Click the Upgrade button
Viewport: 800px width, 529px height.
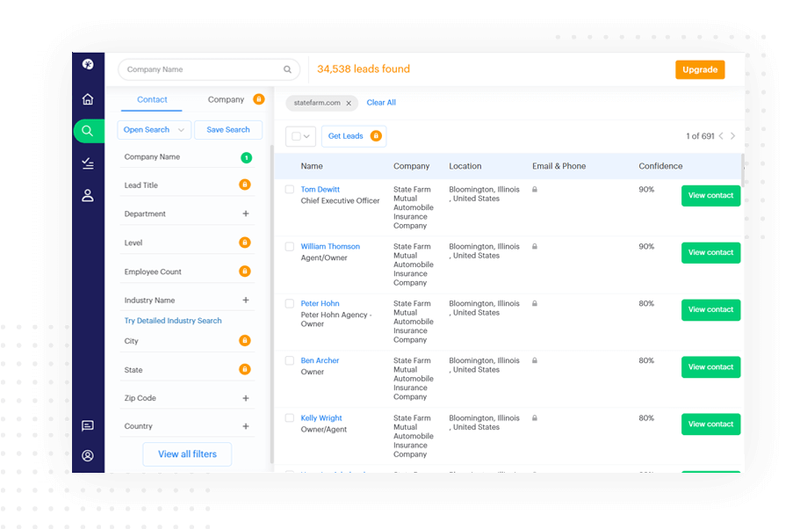[x=700, y=69]
